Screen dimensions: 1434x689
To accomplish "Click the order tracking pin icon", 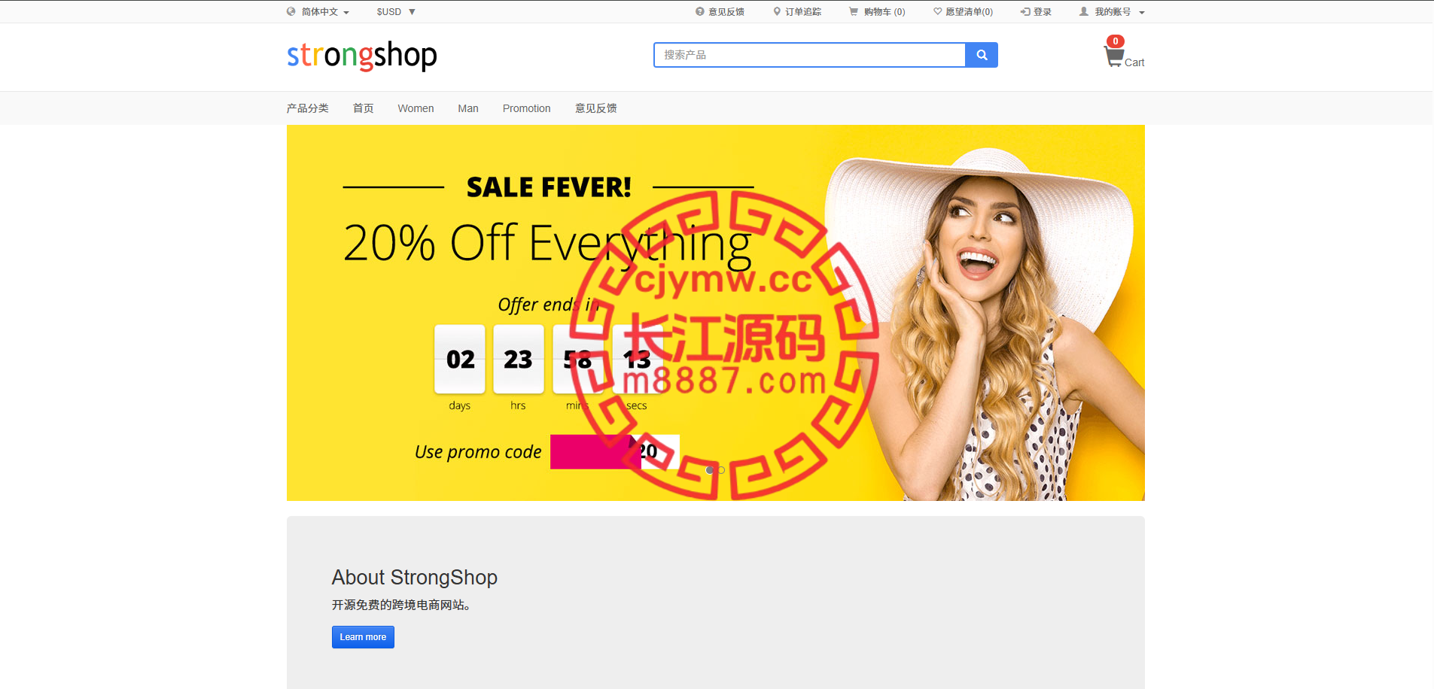I will 777,11.
